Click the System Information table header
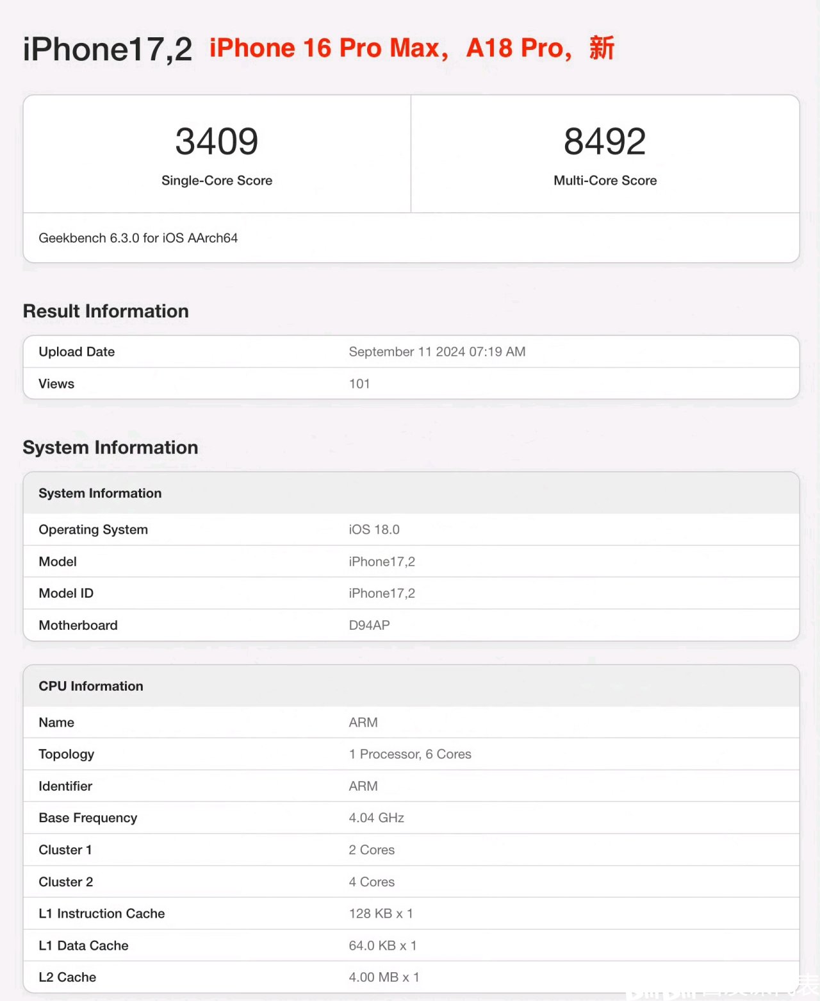The width and height of the screenshot is (820, 1001). (100, 493)
